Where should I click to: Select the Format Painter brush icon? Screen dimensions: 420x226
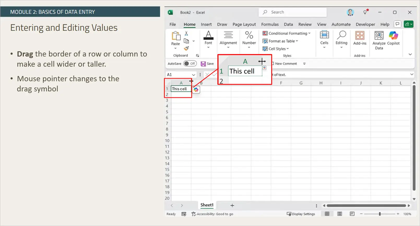tap(186, 48)
